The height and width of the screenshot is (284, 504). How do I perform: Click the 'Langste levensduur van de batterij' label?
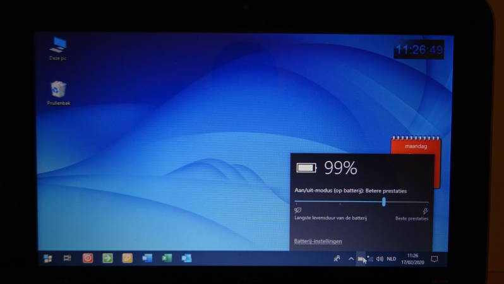coord(331,218)
